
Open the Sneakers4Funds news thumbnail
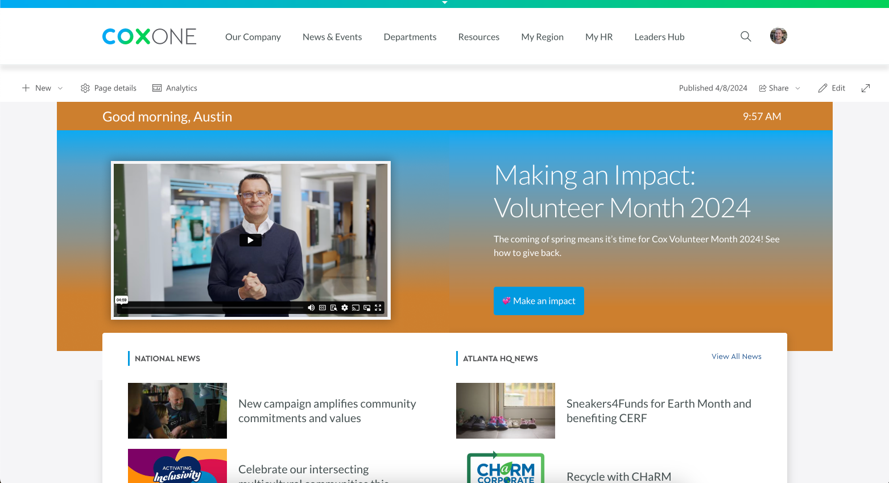pyautogui.click(x=506, y=411)
